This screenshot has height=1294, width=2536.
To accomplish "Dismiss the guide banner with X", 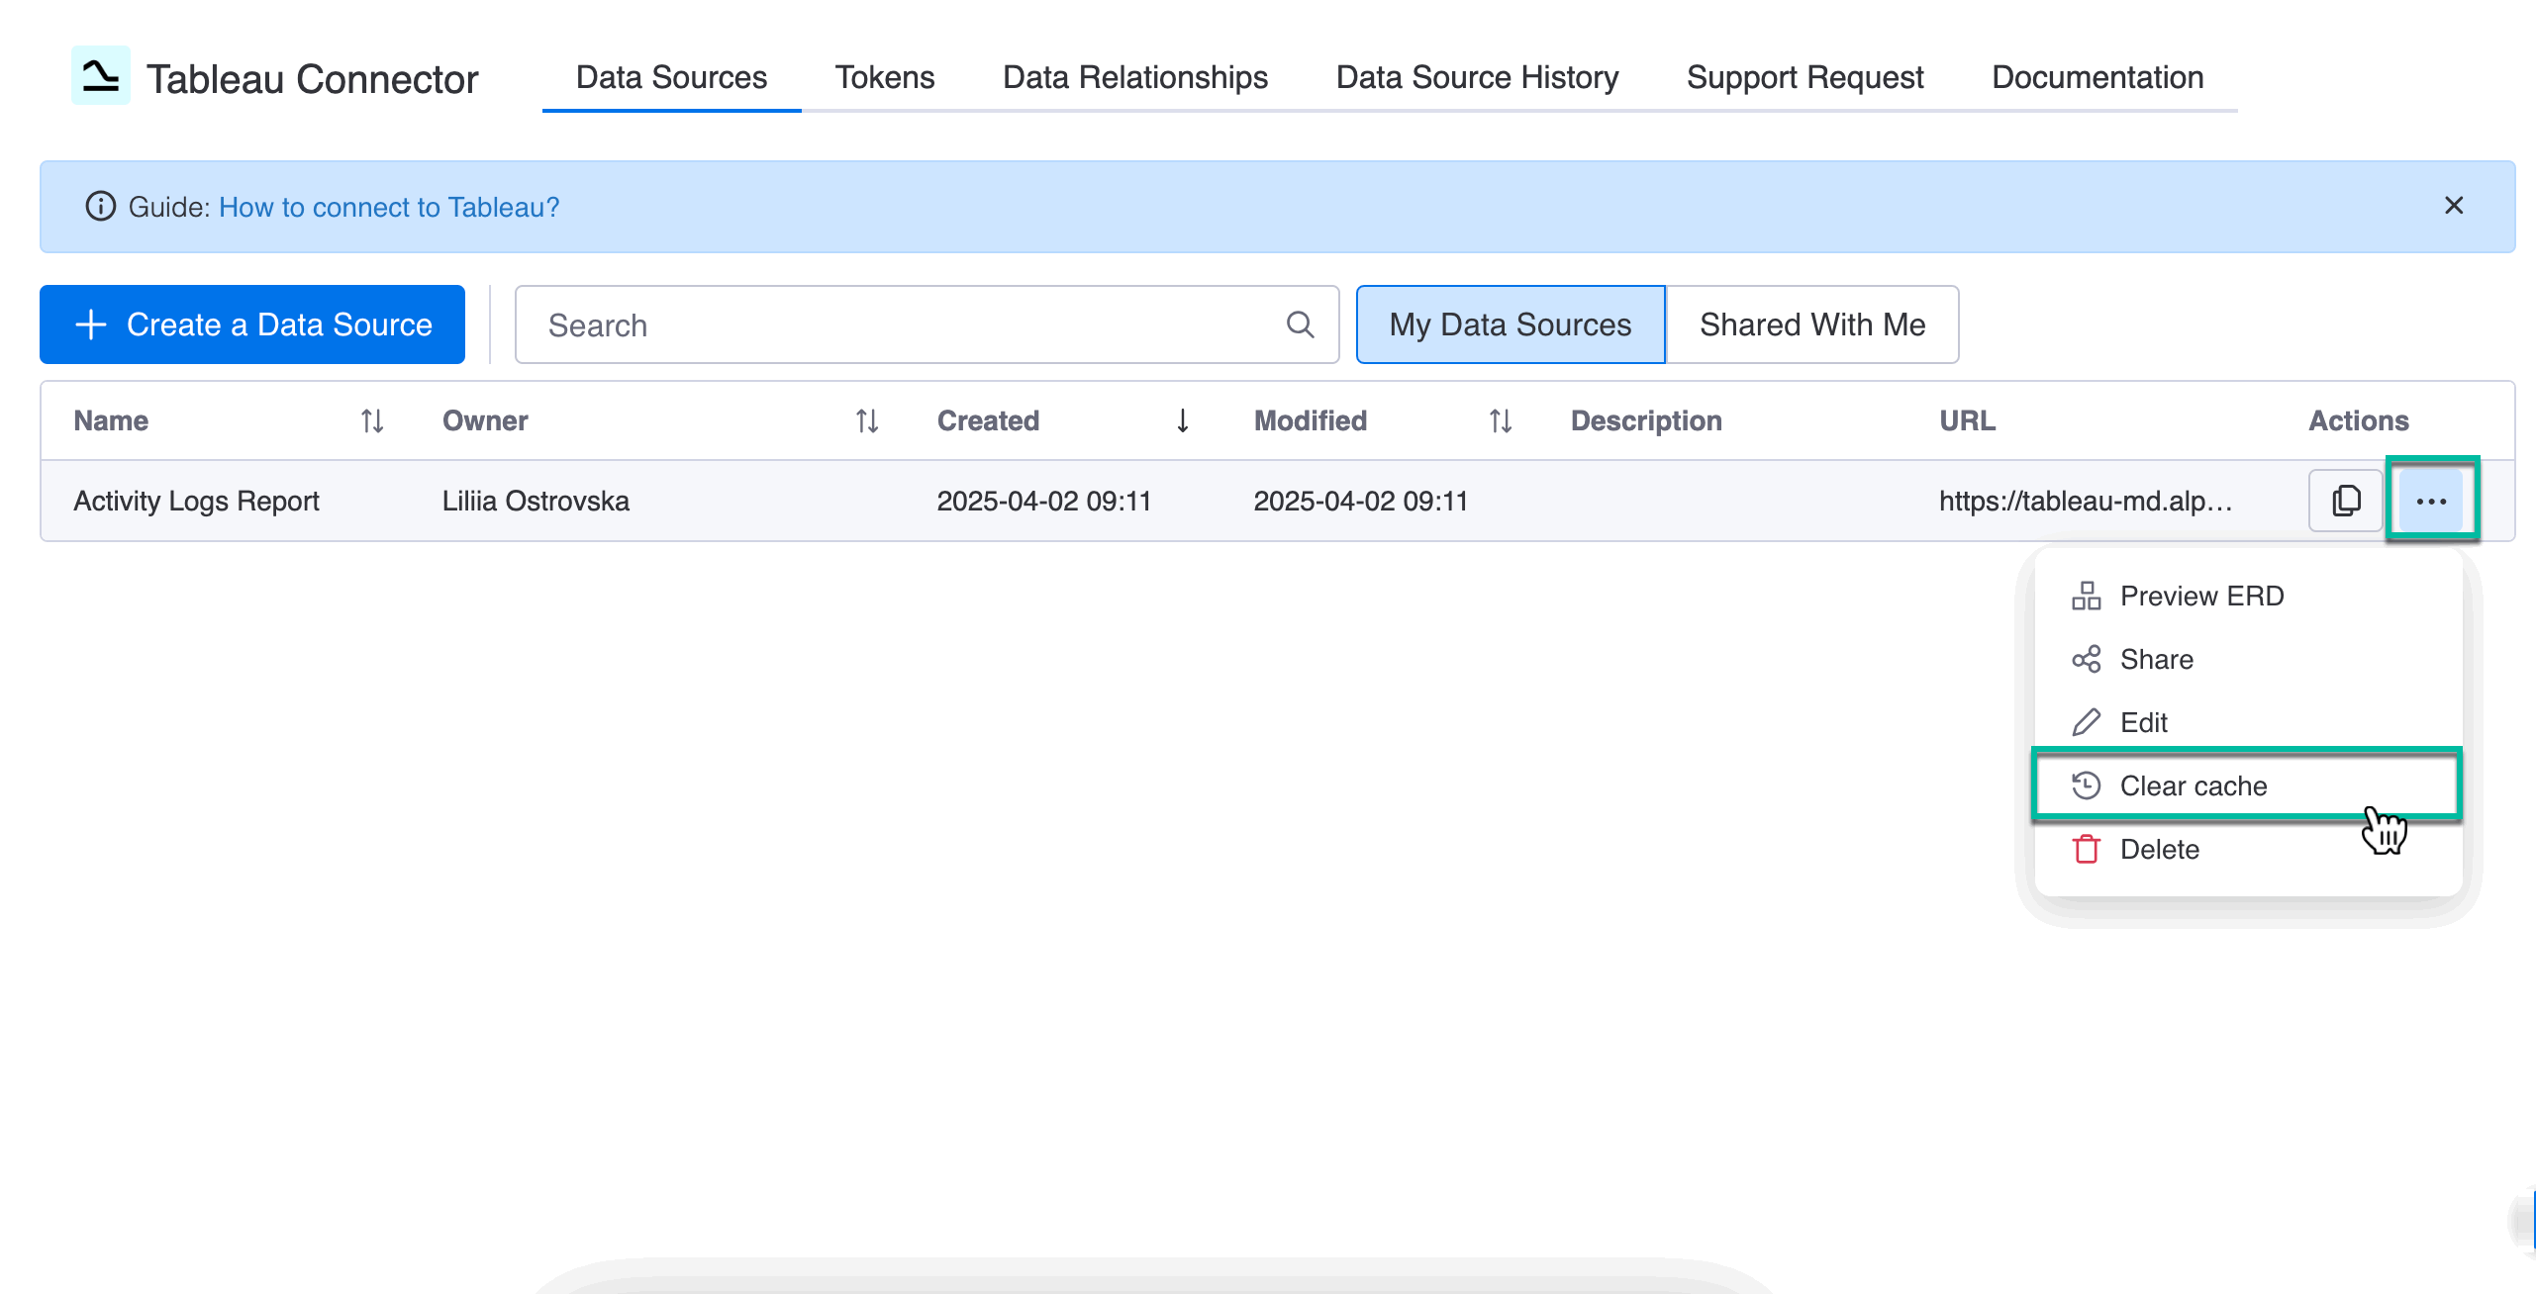I will [2453, 206].
